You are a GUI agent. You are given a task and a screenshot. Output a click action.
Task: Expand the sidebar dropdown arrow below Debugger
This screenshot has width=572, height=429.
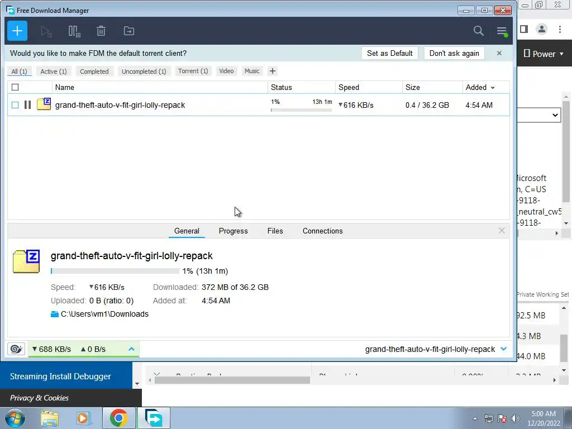point(137,384)
